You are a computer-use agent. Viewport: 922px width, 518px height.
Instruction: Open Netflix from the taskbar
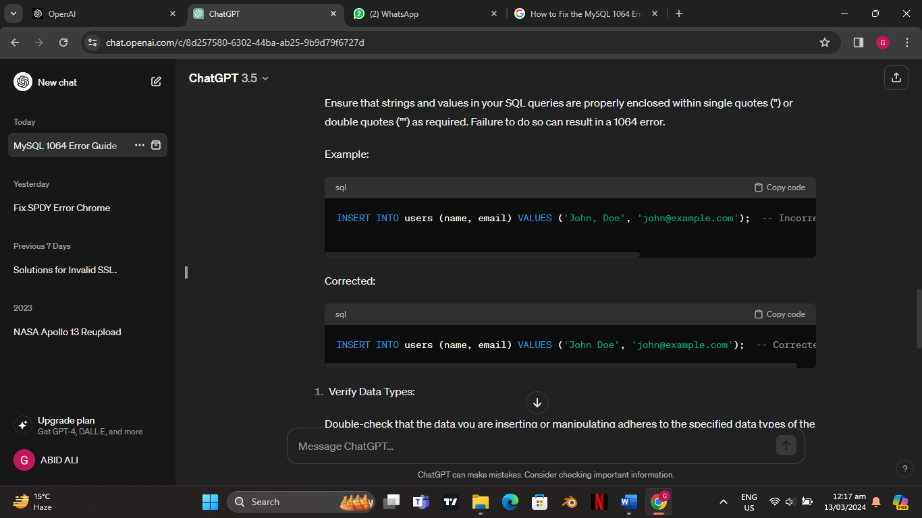click(x=599, y=502)
